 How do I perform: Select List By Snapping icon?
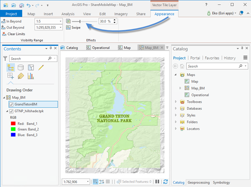coord(10,76)
